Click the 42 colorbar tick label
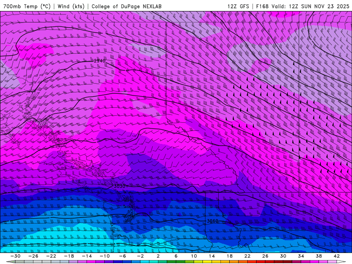352x264 pixels. tap(337, 256)
